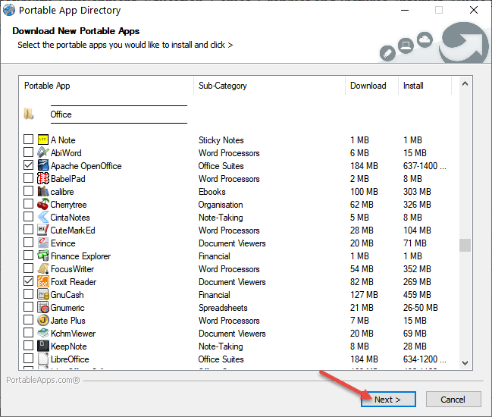This screenshot has width=492, height=417.
Task: Select the Cherrytree checkbox
Action: tap(29, 203)
